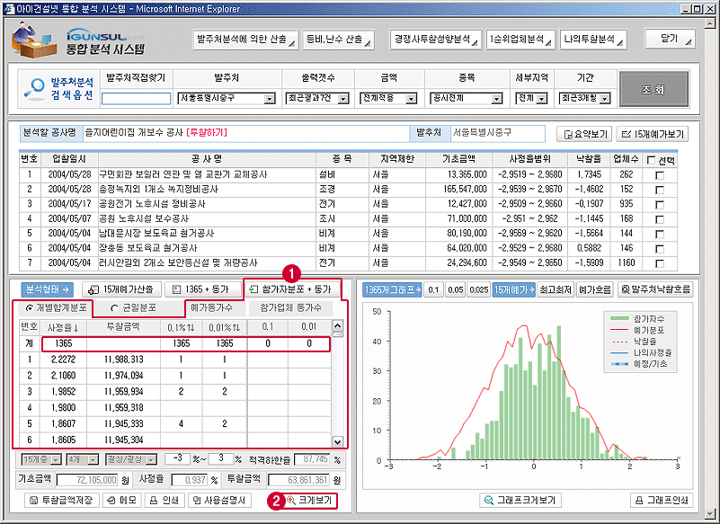This screenshot has height=524, width=720.
Task: Click the 크게보기 enlarge table button
Action: click(310, 500)
